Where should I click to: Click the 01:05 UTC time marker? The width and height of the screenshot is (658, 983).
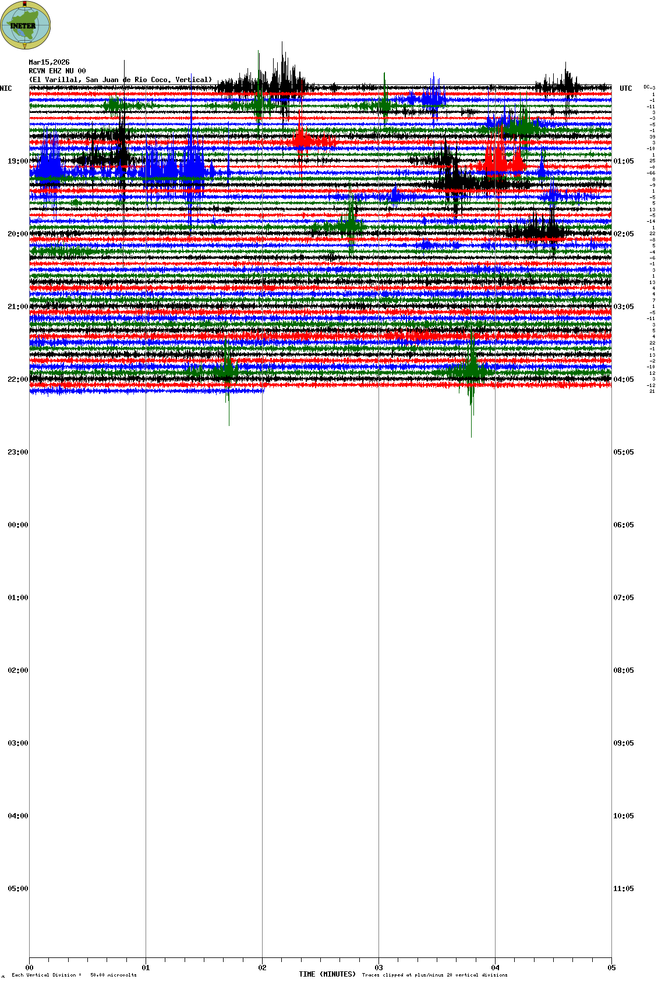(x=623, y=161)
